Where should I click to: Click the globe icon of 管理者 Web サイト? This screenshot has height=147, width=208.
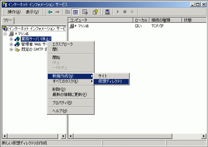pyautogui.click(x=17, y=44)
